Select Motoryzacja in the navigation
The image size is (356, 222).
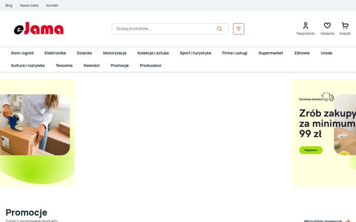[x=114, y=53]
